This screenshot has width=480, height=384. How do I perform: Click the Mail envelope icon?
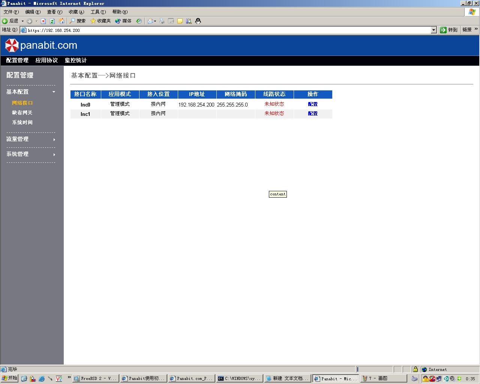tap(150, 21)
